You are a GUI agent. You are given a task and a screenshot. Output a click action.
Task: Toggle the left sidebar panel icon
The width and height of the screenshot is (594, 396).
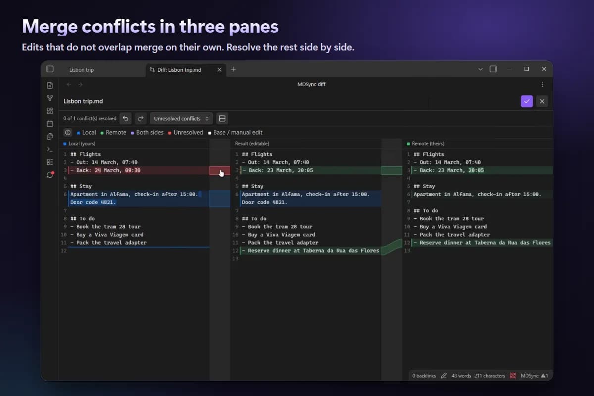(x=49, y=69)
